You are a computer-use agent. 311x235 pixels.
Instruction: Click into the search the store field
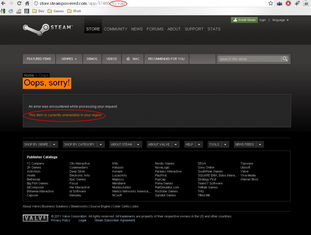(249, 59)
